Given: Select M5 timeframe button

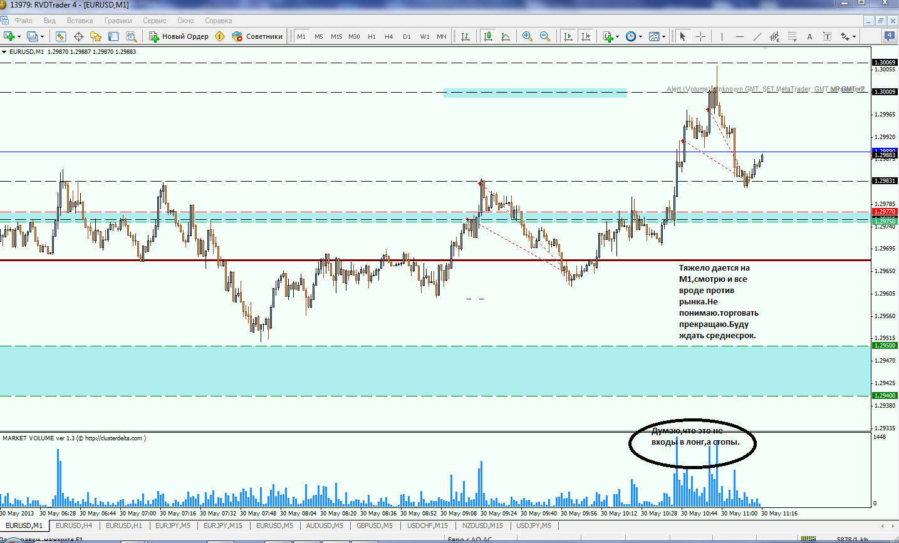Looking at the screenshot, I should (319, 36).
